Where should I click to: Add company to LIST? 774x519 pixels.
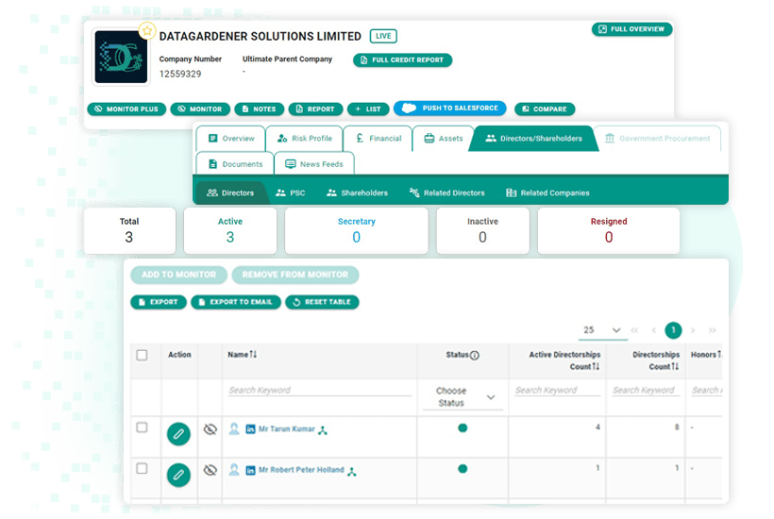click(x=368, y=109)
